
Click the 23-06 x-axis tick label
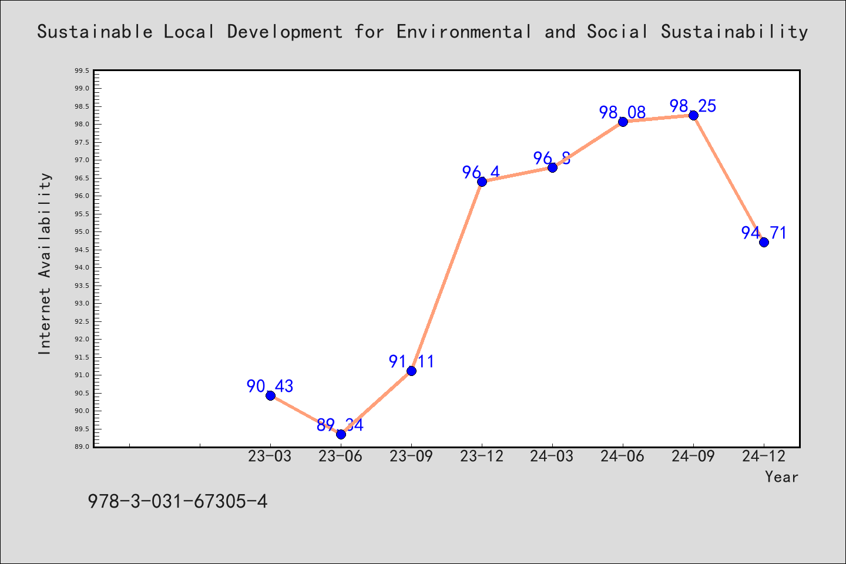tap(341, 456)
